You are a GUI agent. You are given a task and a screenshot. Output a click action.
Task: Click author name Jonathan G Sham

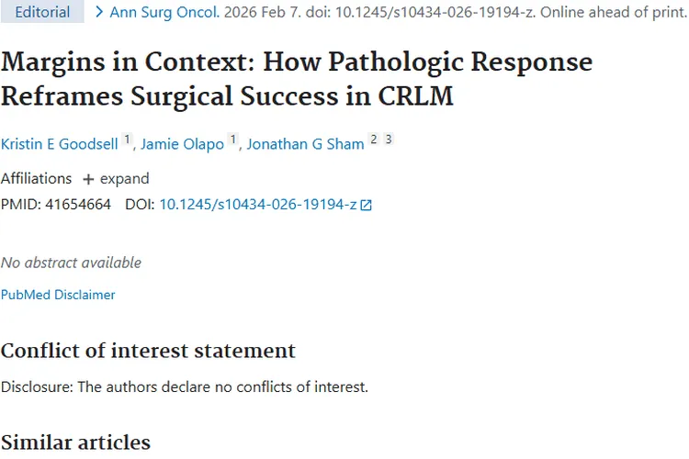coord(304,144)
